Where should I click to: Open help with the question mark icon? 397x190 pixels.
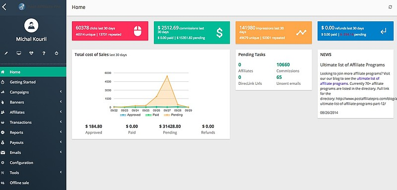point(44,53)
